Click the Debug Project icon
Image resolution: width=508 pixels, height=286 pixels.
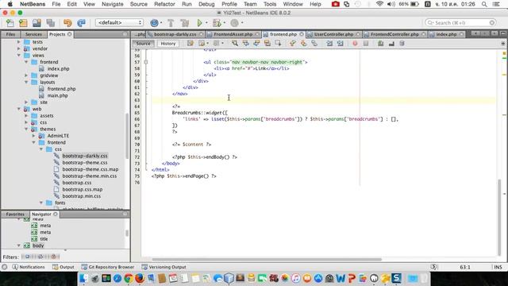click(x=217, y=23)
